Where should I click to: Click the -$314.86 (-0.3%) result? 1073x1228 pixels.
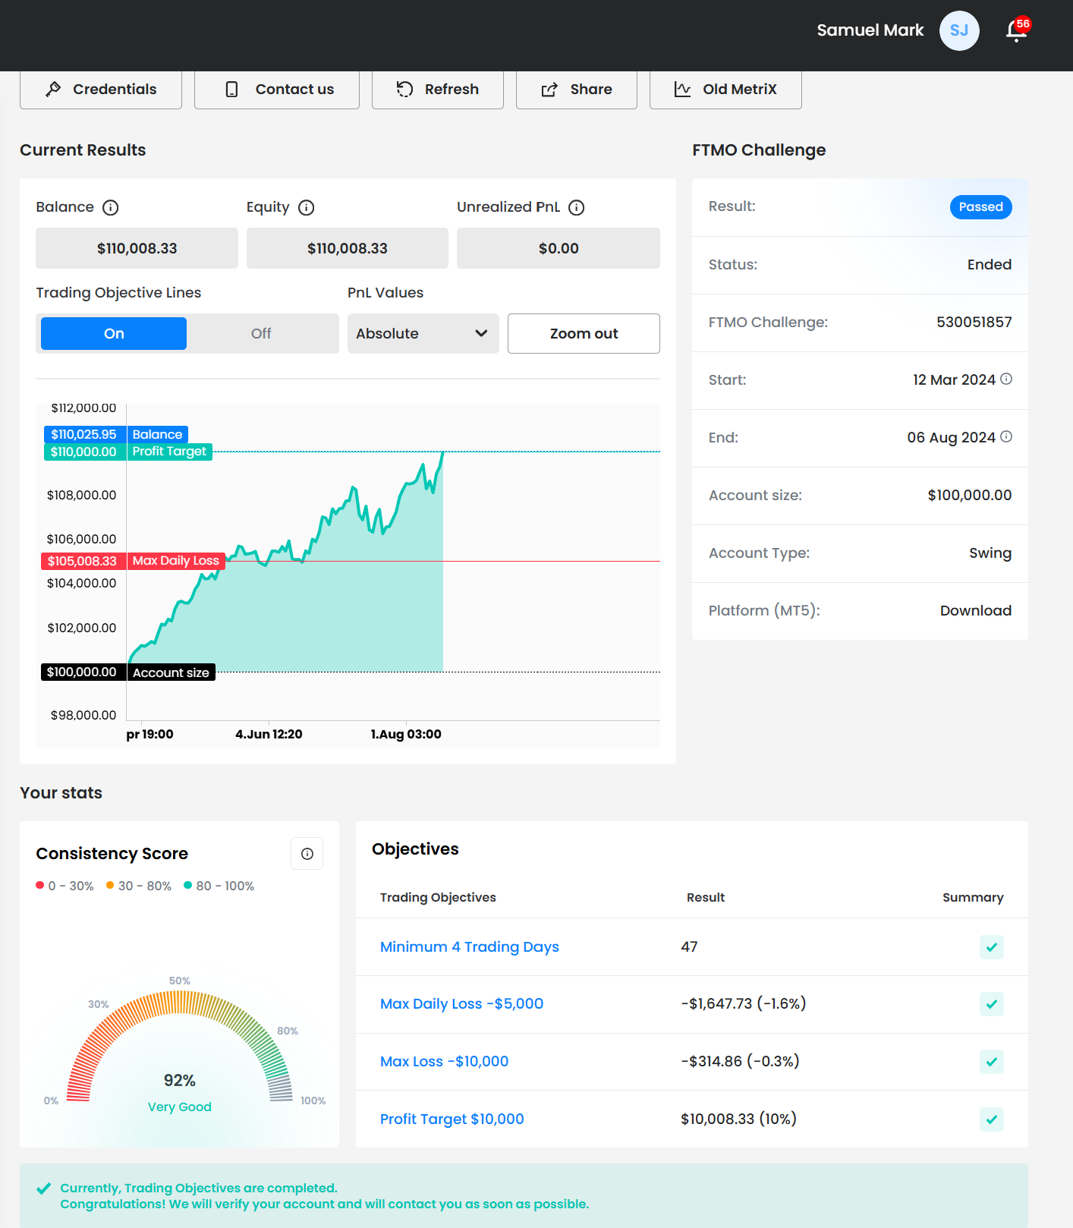[x=740, y=1061]
